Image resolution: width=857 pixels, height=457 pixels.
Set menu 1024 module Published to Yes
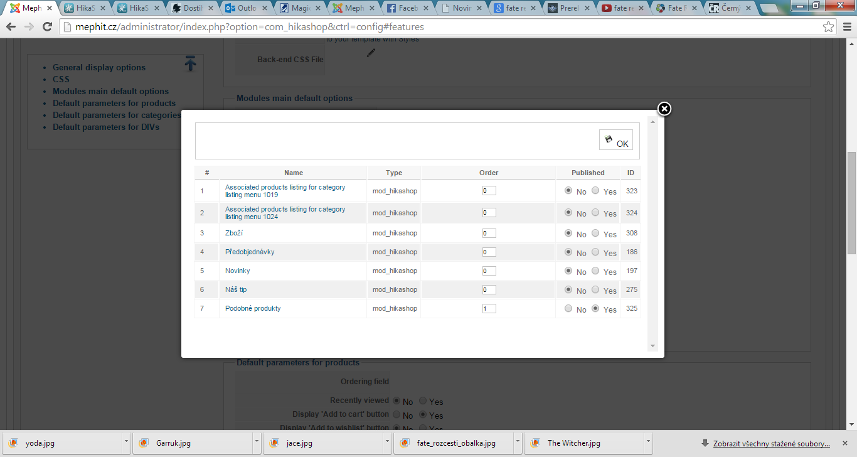pos(595,213)
